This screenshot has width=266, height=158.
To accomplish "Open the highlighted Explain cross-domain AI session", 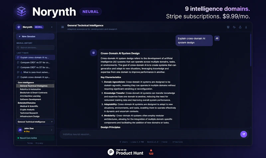I will [35, 58].
